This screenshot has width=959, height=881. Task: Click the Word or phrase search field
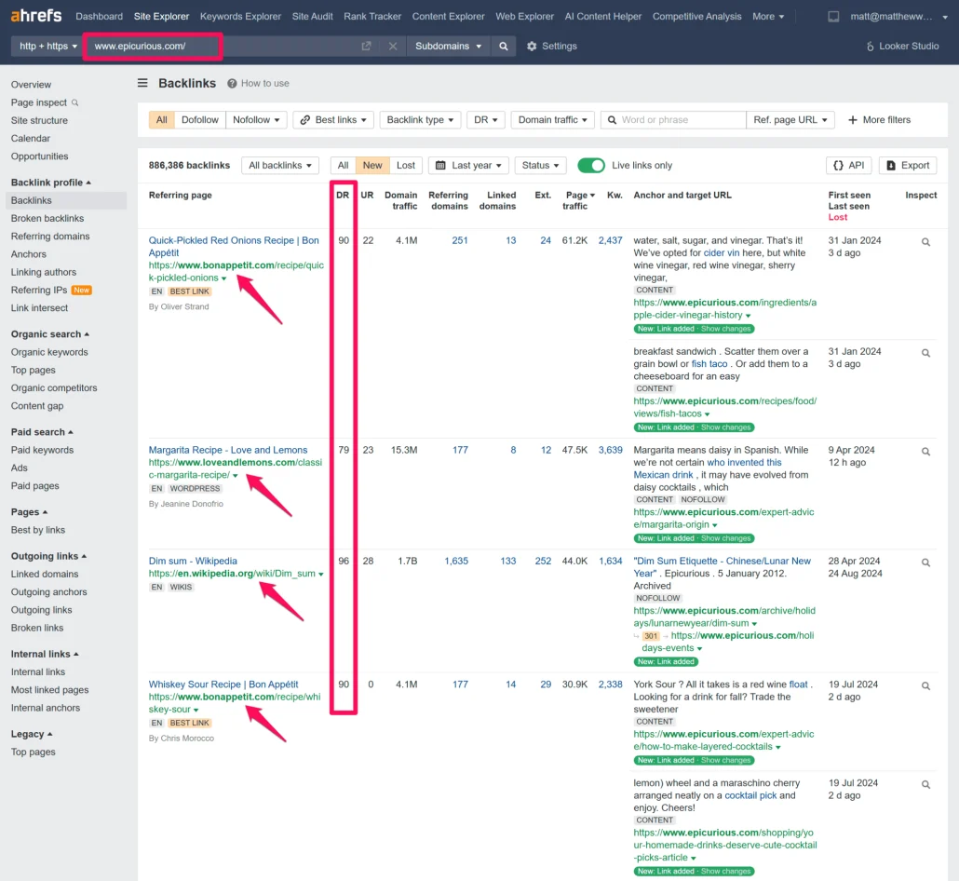(673, 120)
